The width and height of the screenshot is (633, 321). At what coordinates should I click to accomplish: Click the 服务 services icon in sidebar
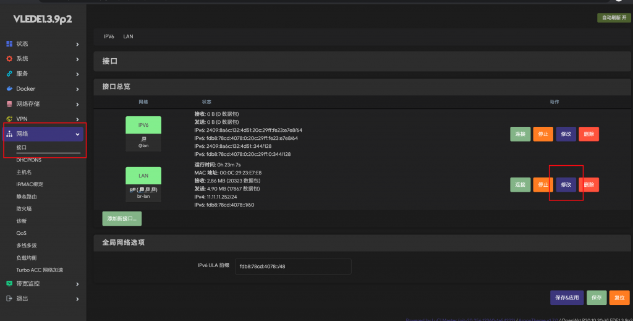tap(9, 74)
